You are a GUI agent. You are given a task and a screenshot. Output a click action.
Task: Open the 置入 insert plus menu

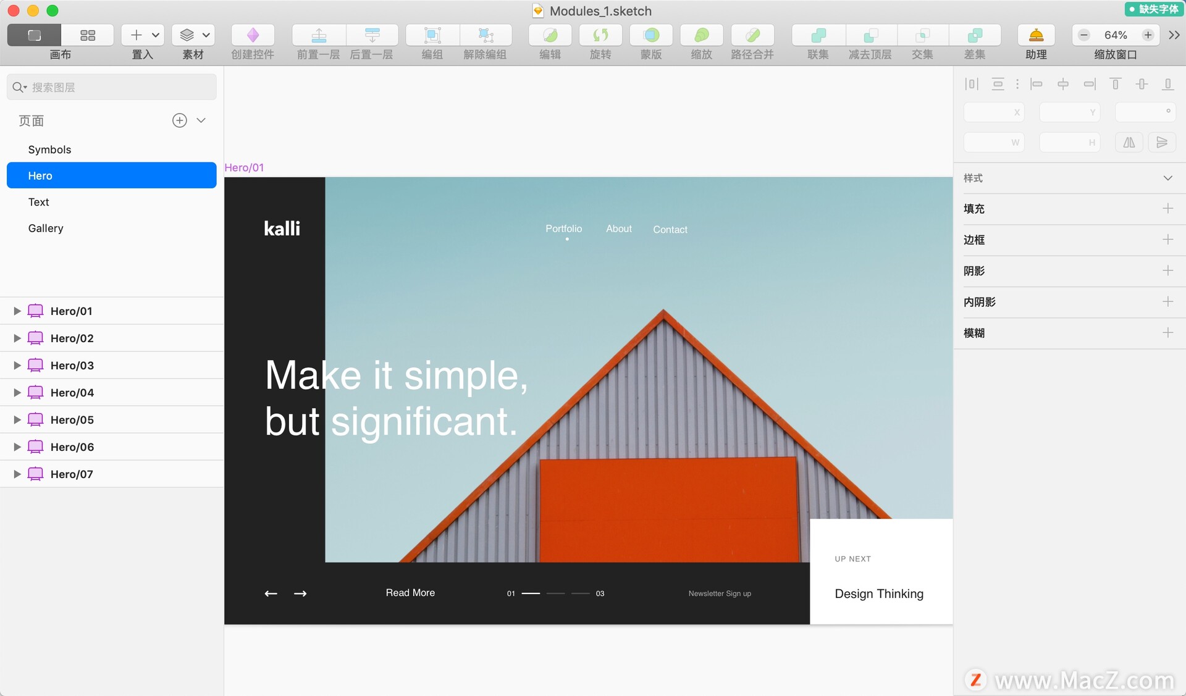143,35
